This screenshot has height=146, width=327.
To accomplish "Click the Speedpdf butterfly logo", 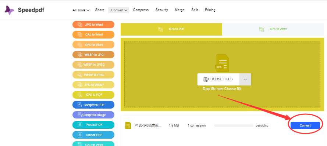I will pos(10,10).
